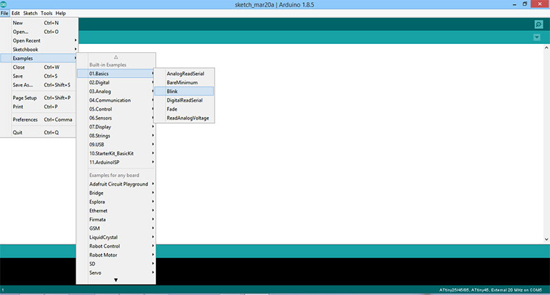
Task: Load the Blink example sketch
Action: tap(184, 91)
